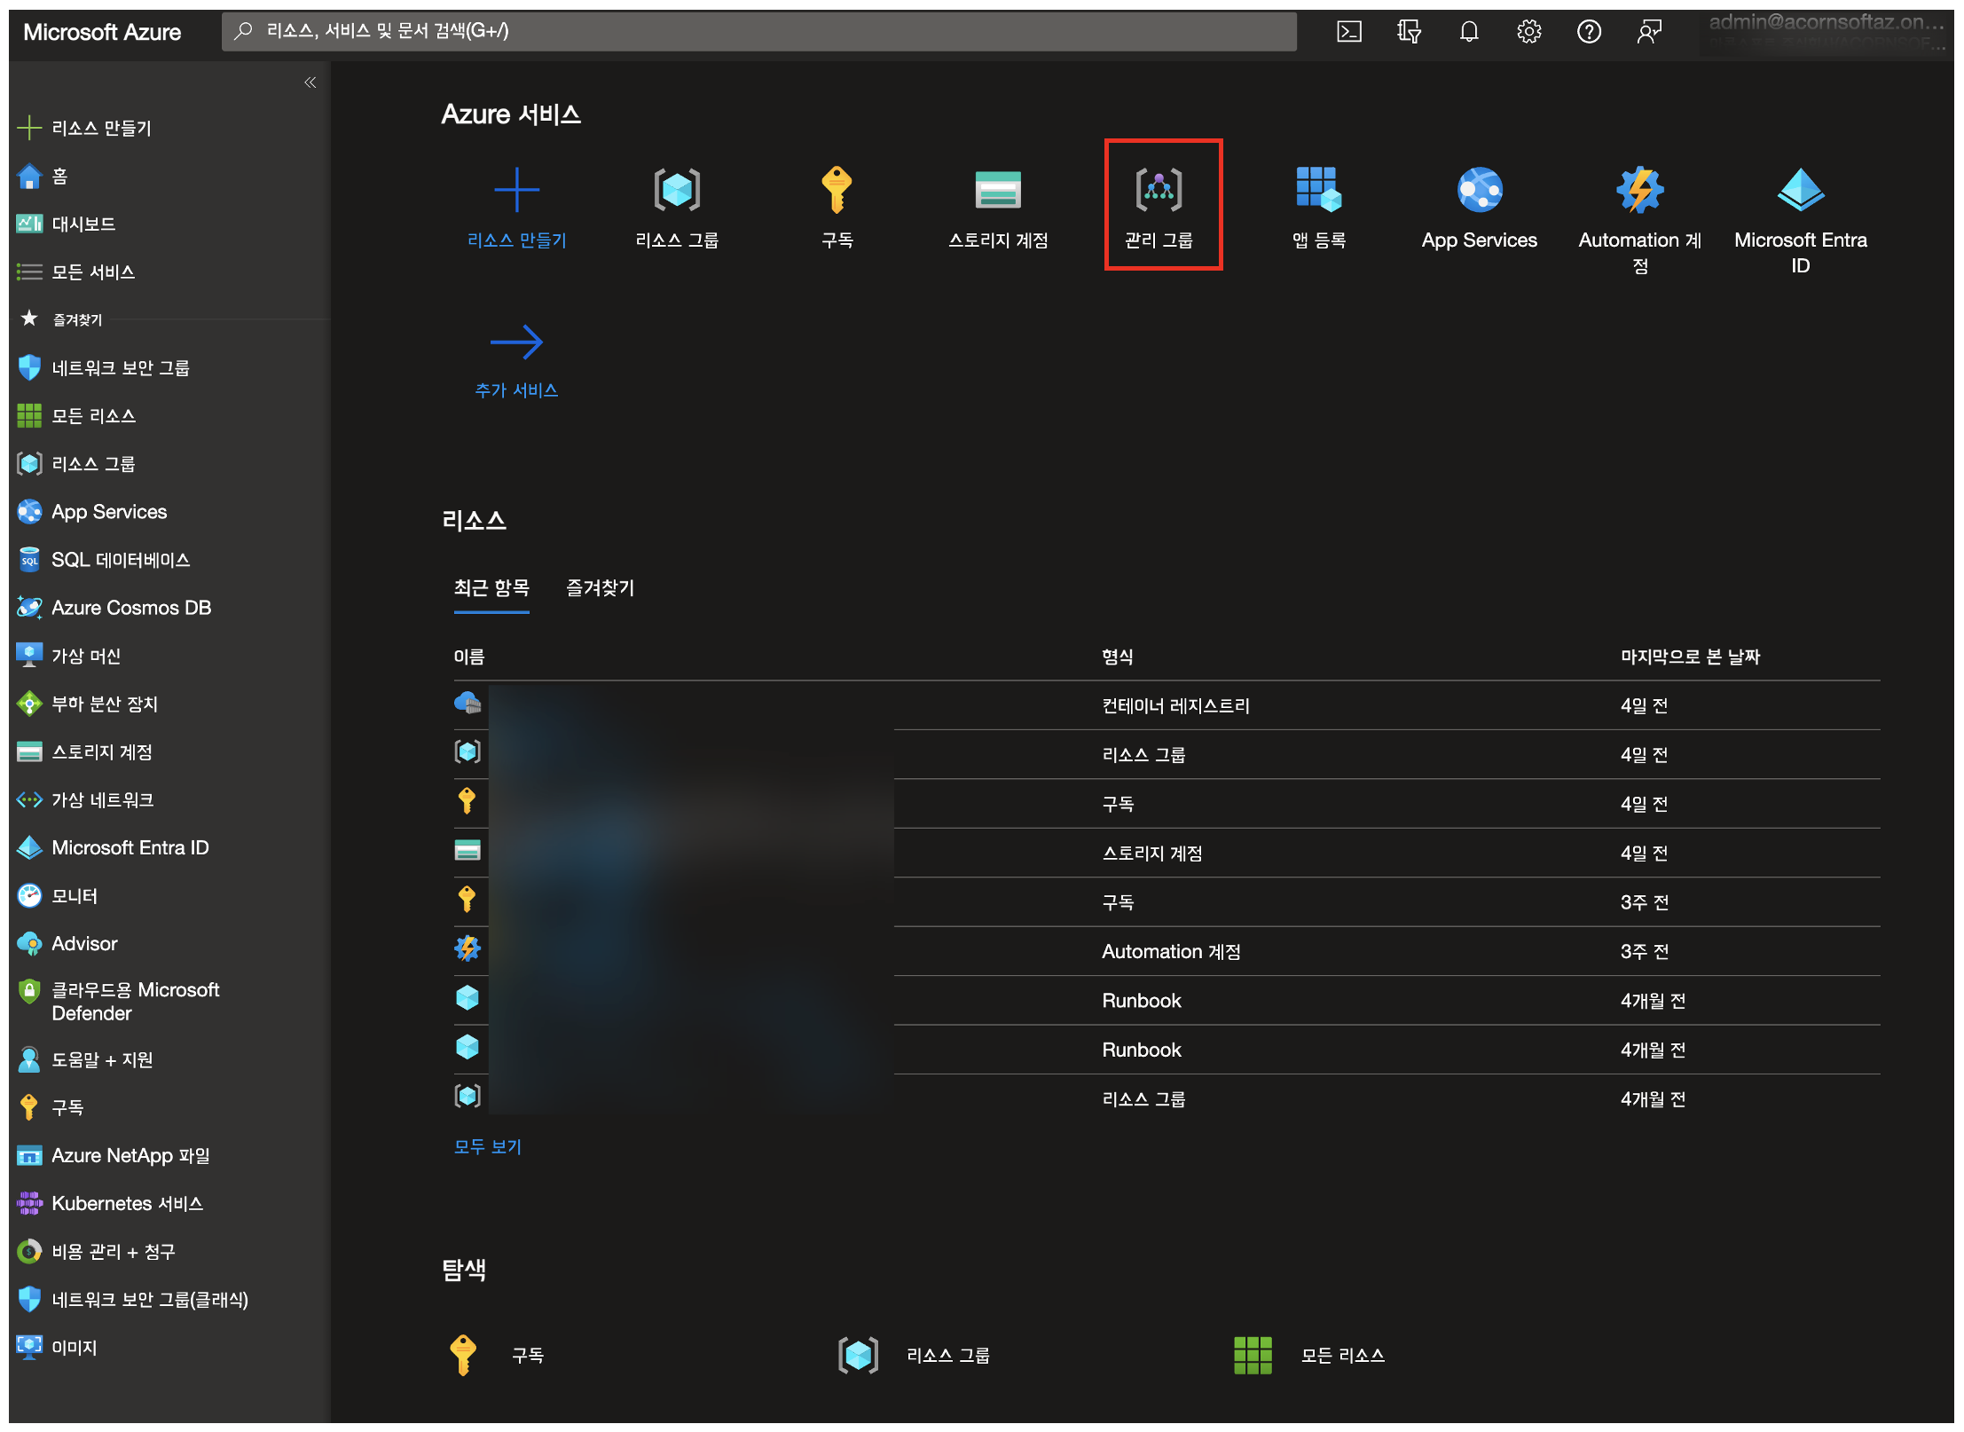Open the feedback icon in top bar
The height and width of the screenshot is (1432, 1964).
pos(1649,32)
